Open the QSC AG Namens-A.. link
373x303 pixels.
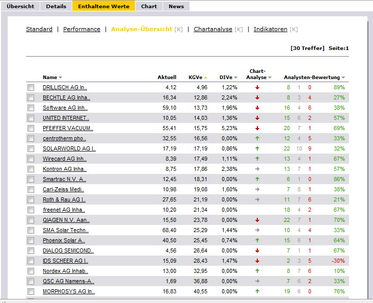click(68, 281)
